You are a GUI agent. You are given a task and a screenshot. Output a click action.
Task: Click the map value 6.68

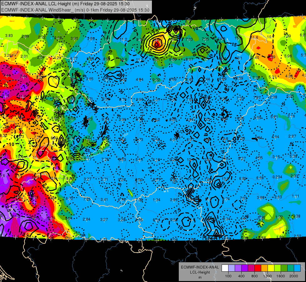tap(260, 178)
